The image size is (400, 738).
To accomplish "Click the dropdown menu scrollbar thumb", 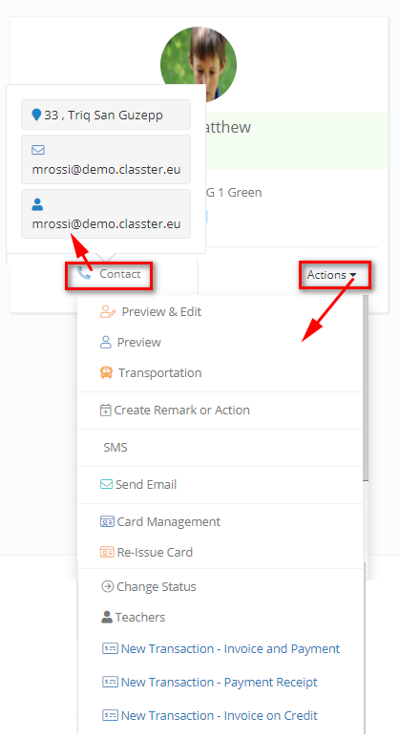I will point(366,388).
